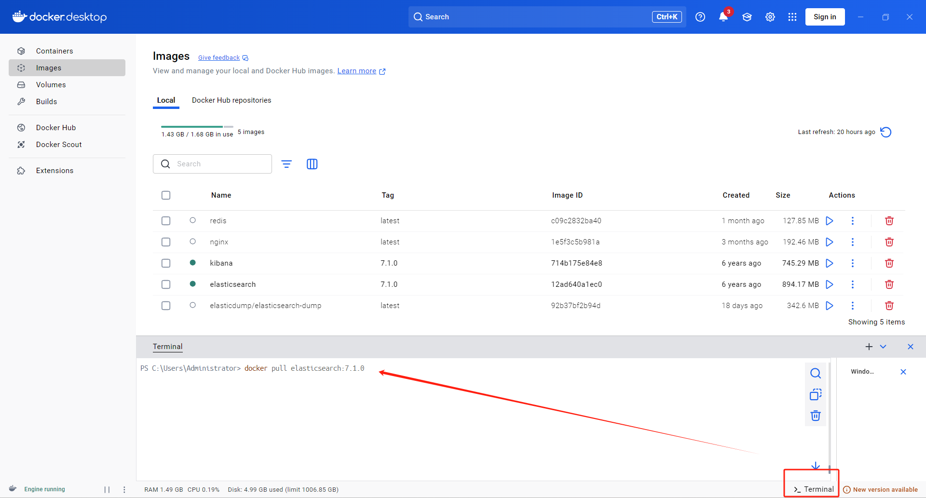Open more actions for elasticdump/elasticsearch-dump
Screen dimensions: 926x498
[853, 306]
